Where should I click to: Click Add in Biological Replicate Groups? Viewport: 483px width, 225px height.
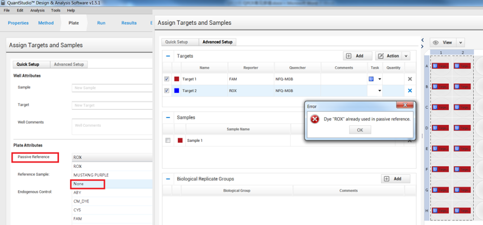[395, 179]
